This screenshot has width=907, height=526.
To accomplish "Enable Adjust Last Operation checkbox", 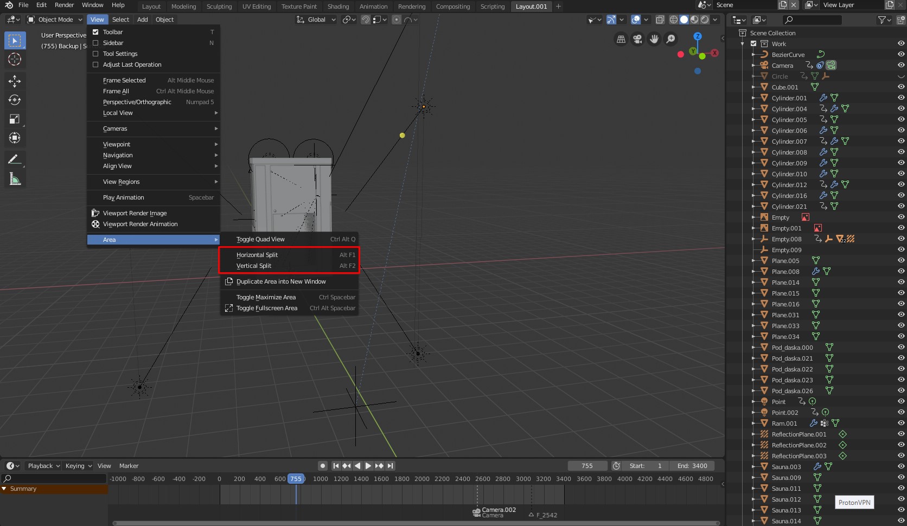I will click(95, 65).
